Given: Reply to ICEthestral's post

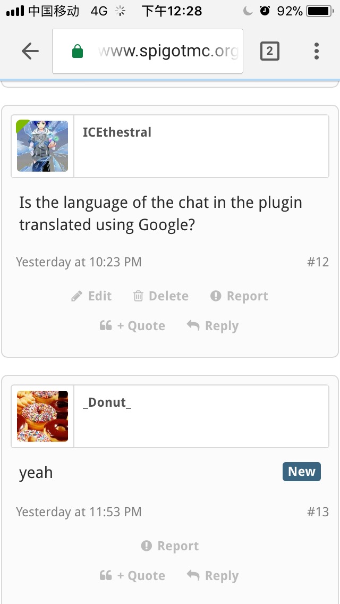Looking at the screenshot, I should (x=212, y=326).
